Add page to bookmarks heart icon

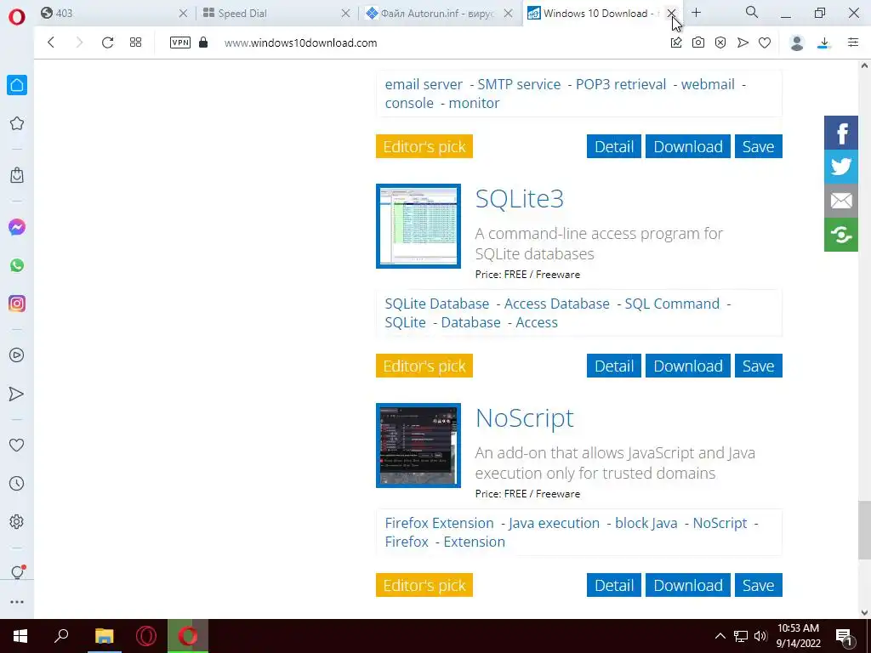765,43
